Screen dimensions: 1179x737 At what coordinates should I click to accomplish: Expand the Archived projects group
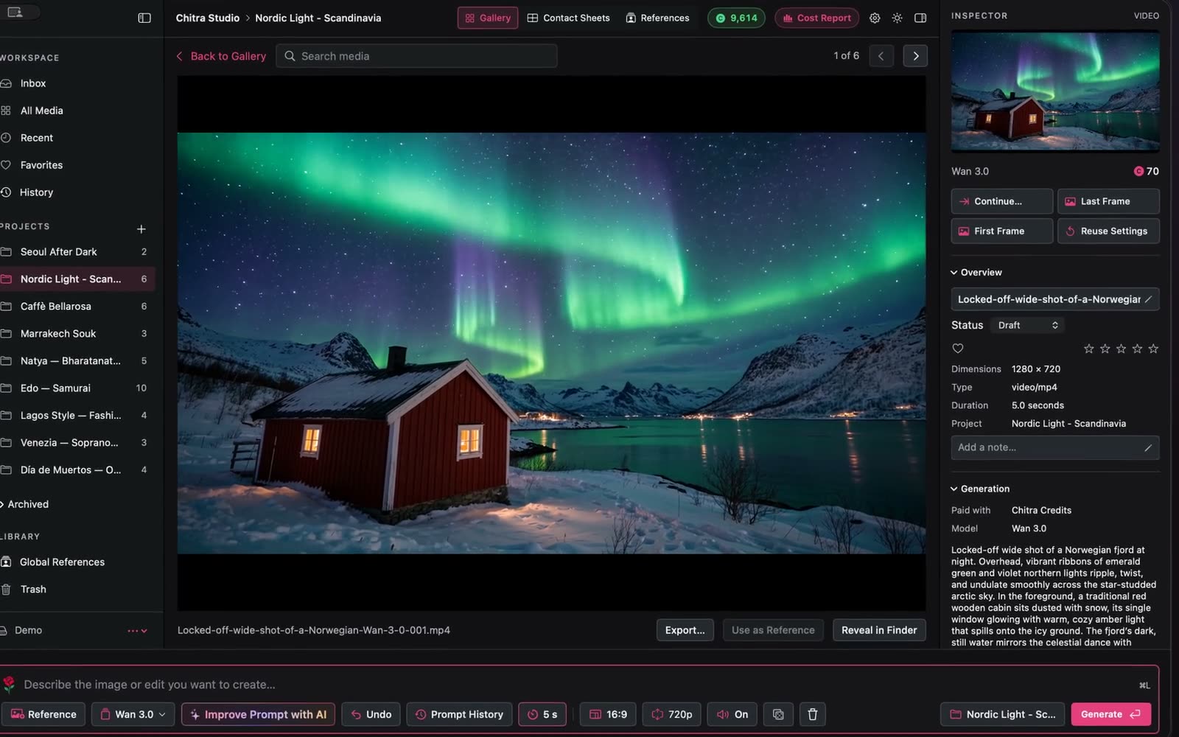point(26,504)
